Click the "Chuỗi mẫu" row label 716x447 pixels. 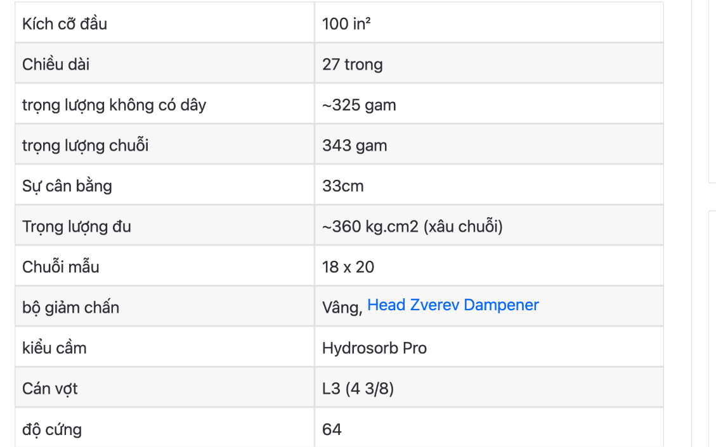[61, 267]
